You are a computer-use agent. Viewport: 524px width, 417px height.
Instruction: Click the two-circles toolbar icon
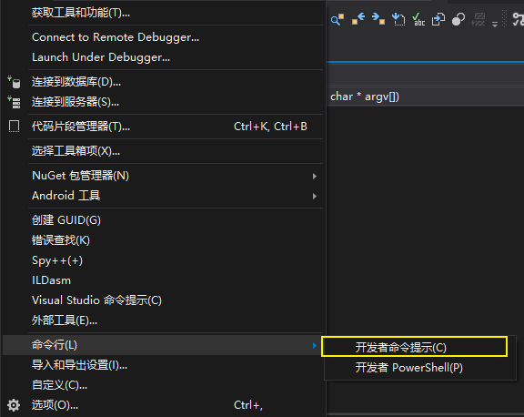point(458,19)
